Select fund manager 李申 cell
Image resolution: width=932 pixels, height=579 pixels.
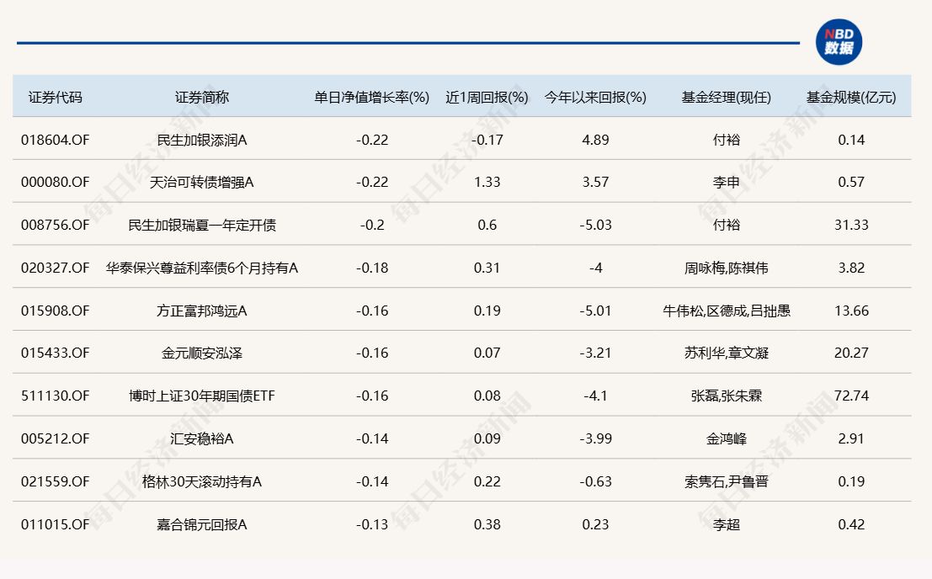point(726,182)
